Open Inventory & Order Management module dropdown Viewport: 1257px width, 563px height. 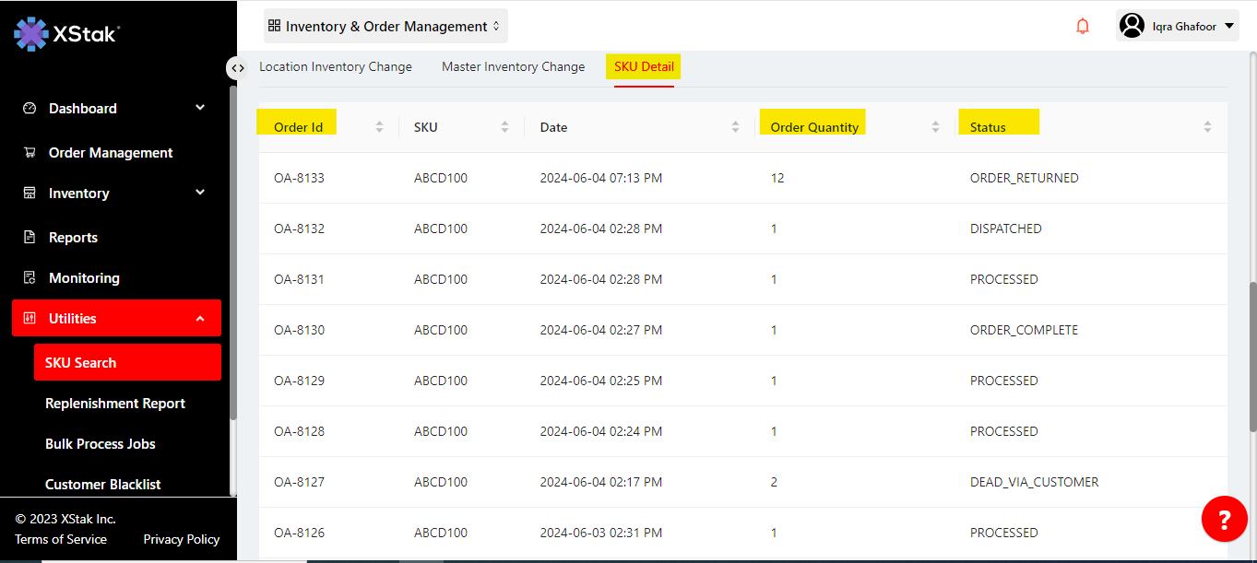click(385, 27)
